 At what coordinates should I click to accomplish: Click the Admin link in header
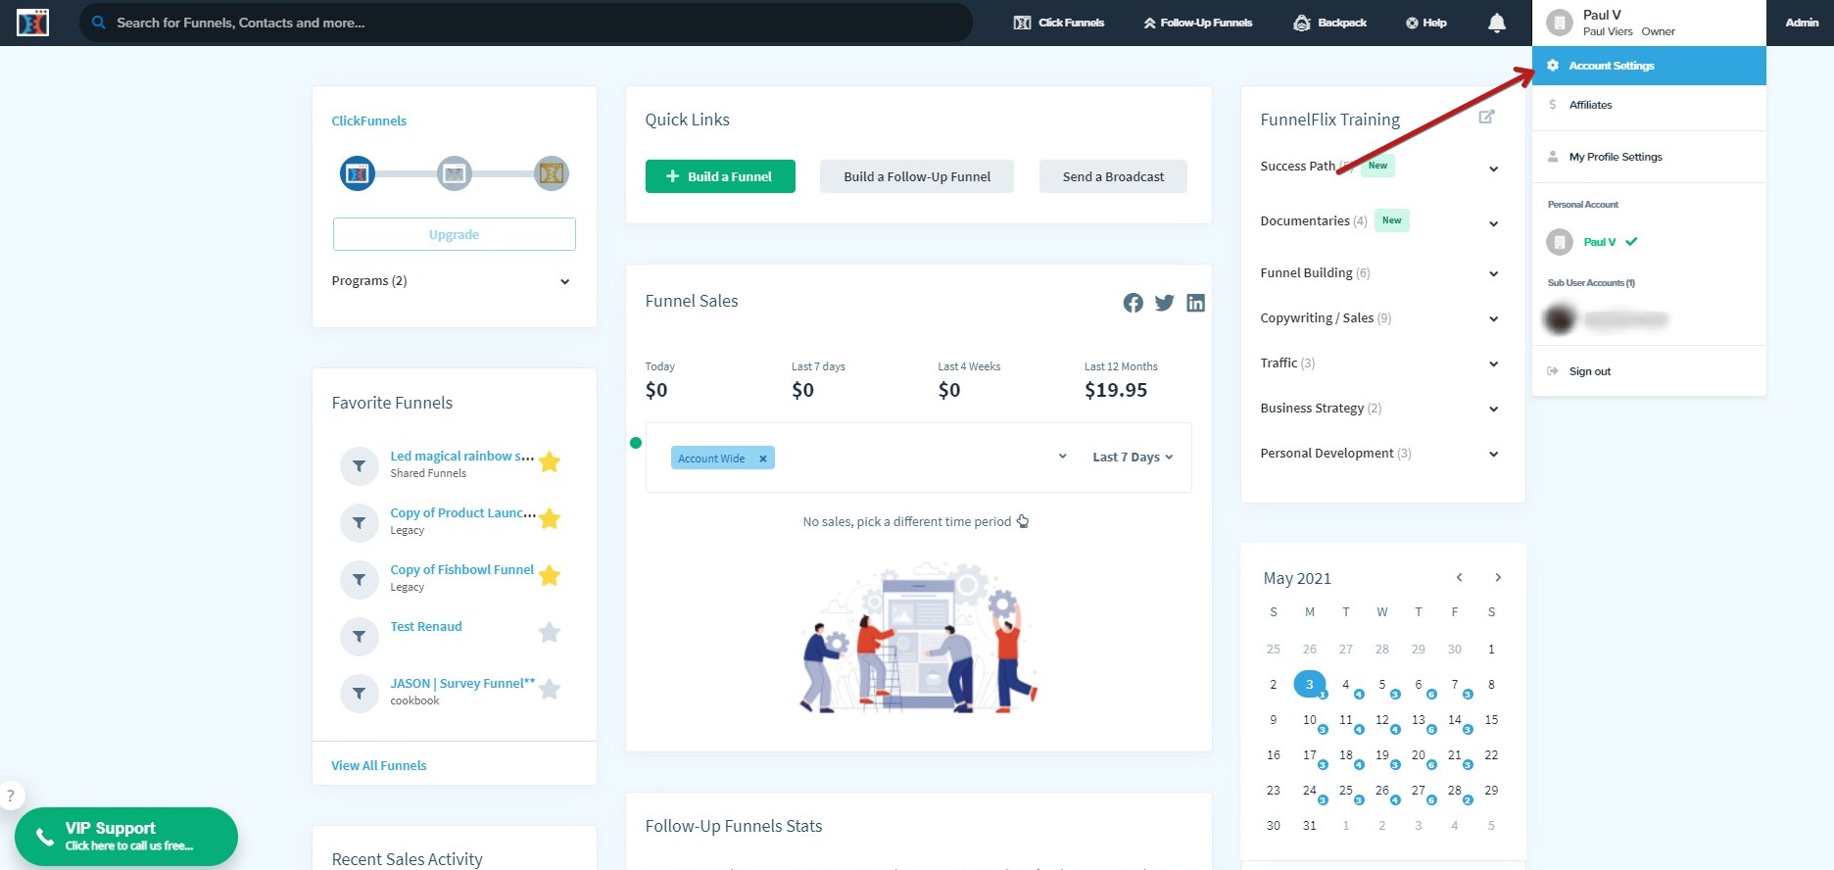point(1802,23)
